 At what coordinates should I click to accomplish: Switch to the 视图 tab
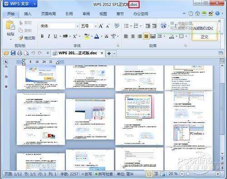tap(103, 14)
